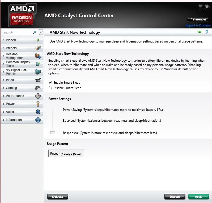
Task: Select Enable Smart Sleep radio button
Action: point(50,82)
